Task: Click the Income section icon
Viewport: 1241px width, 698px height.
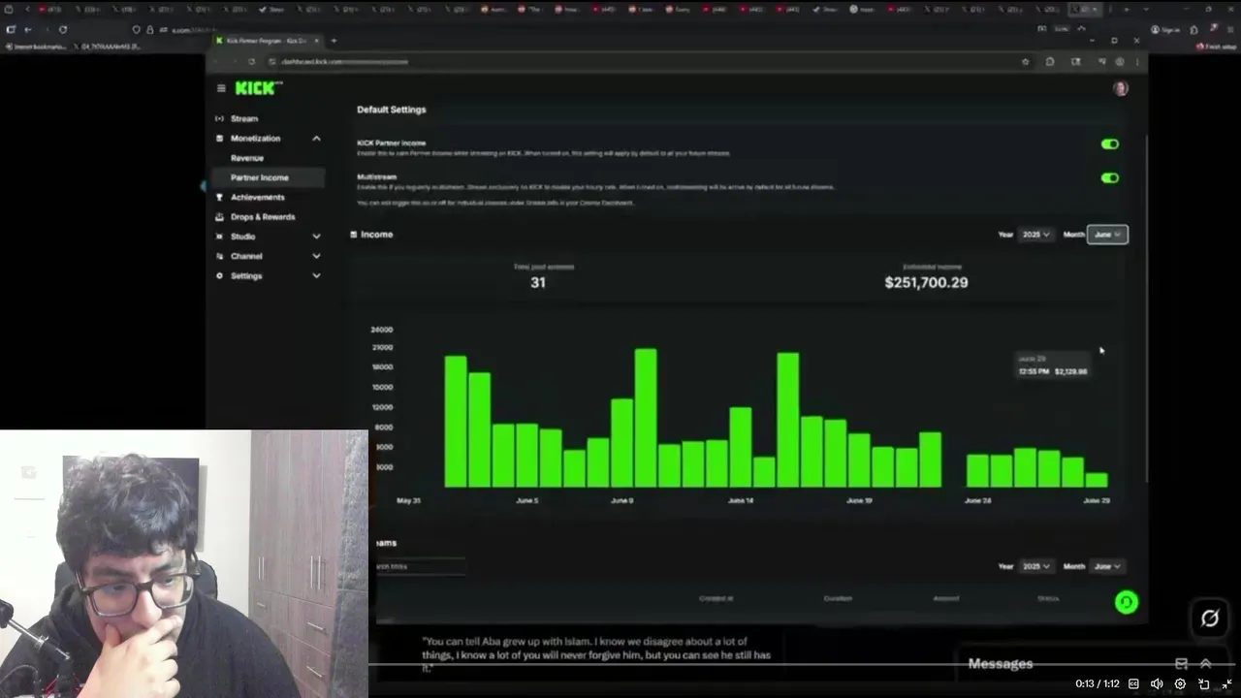Action: point(353,235)
